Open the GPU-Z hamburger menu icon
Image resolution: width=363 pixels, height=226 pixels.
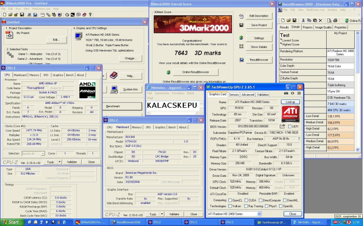[299, 94]
